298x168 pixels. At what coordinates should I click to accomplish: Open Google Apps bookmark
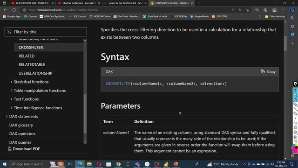(x=12, y=17)
